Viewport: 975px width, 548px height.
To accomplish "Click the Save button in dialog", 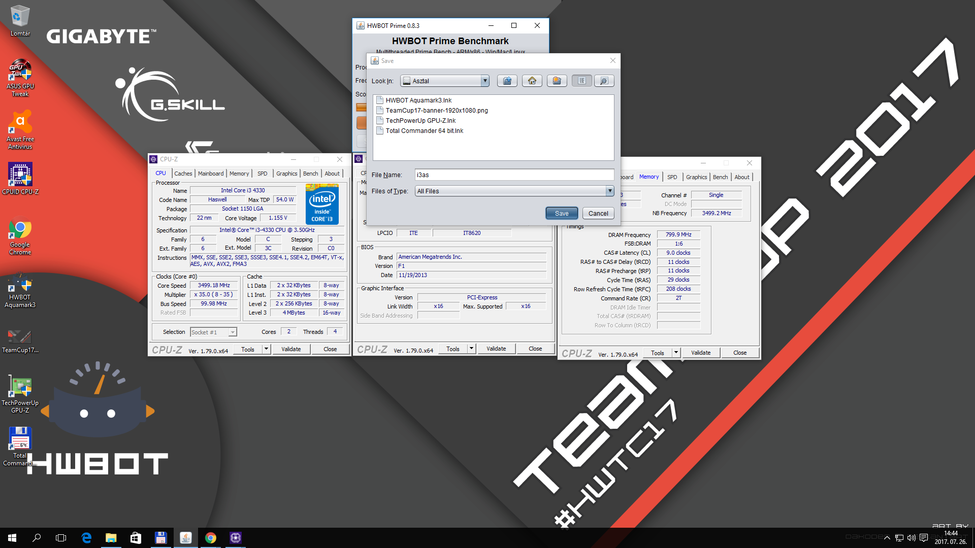I will pyautogui.click(x=562, y=213).
